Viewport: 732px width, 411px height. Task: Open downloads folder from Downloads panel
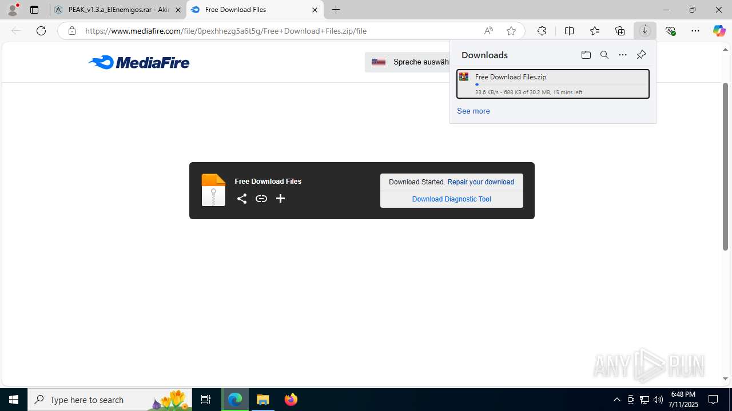tap(586, 55)
